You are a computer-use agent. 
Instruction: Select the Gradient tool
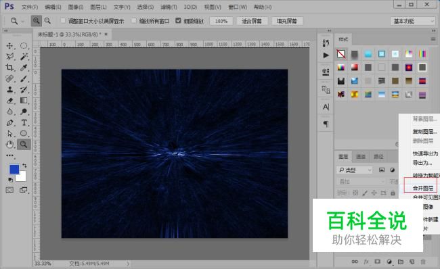click(24, 100)
